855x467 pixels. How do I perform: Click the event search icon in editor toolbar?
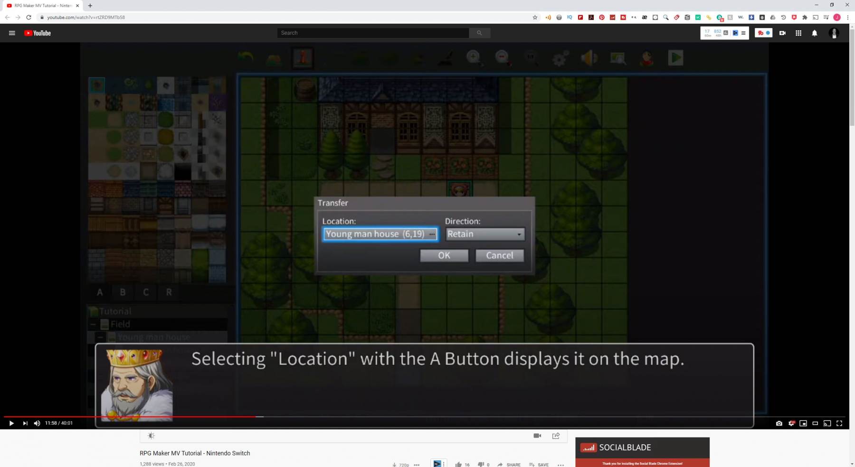click(x=617, y=58)
